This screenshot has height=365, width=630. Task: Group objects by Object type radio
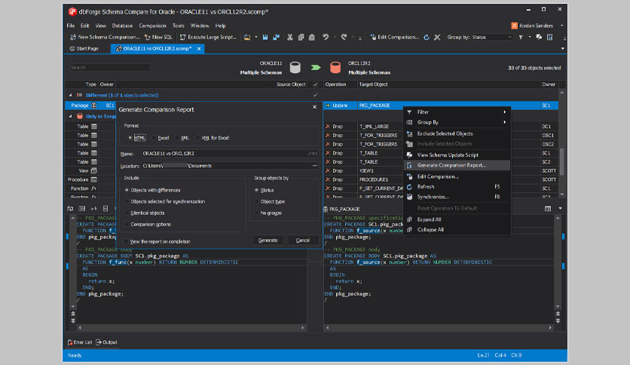coord(257,201)
